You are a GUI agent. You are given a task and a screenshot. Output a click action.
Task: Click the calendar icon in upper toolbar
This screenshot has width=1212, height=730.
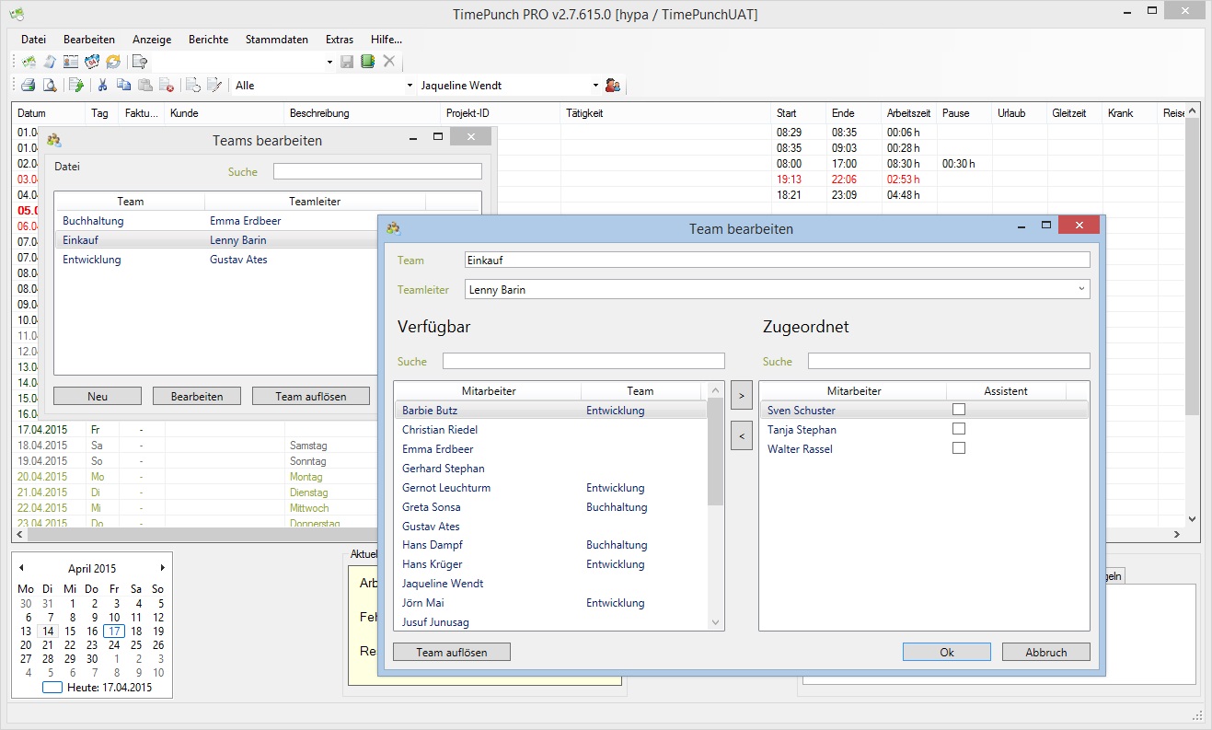[x=92, y=62]
